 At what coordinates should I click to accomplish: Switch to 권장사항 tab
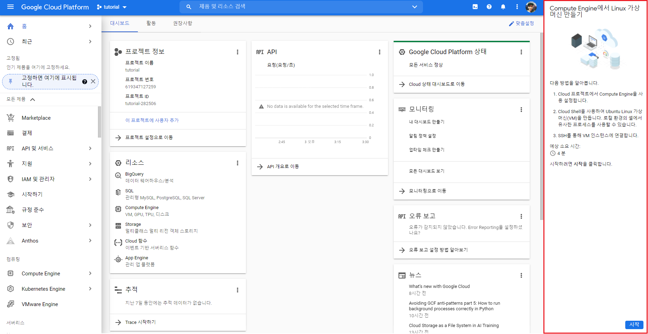(183, 23)
